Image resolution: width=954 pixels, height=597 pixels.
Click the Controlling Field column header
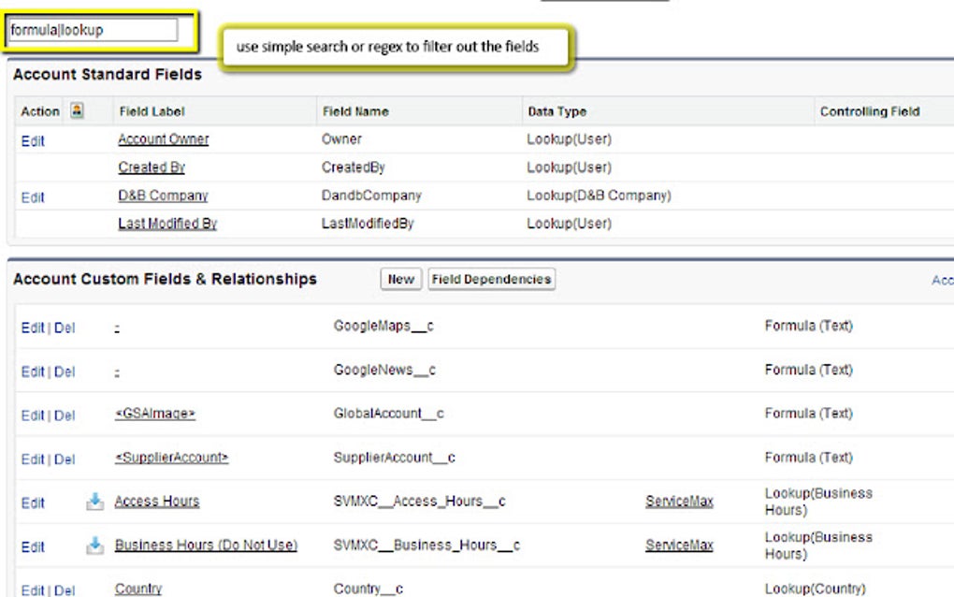click(x=870, y=111)
